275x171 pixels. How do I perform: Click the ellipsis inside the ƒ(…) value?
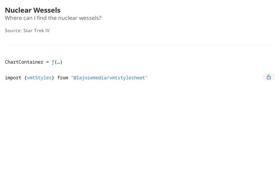pyautogui.click(x=58, y=62)
